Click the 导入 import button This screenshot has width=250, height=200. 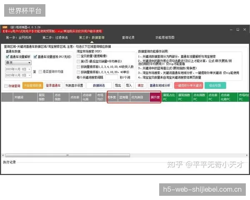129,85
